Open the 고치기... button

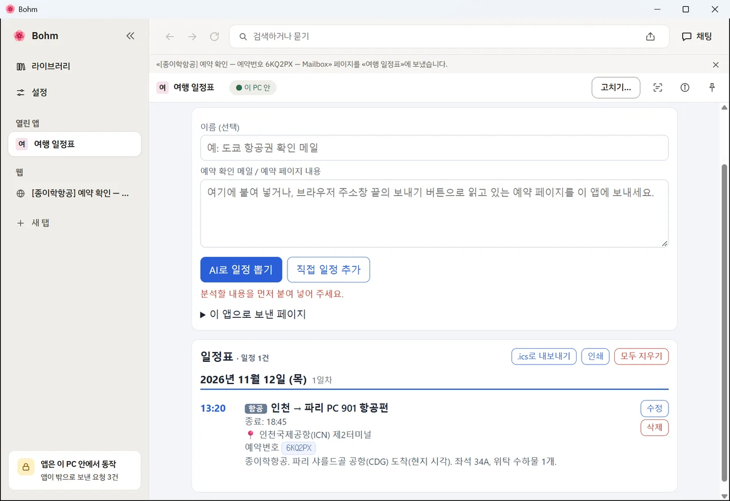616,88
